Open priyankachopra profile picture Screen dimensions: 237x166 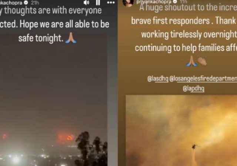click(x=128, y=3)
